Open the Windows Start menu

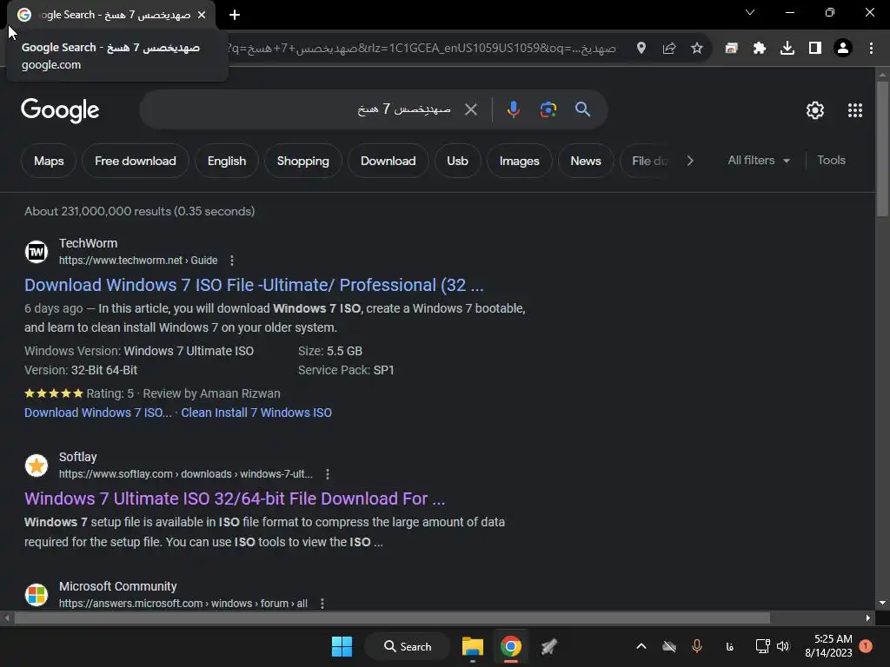pyautogui.click(x=342, y=646)
